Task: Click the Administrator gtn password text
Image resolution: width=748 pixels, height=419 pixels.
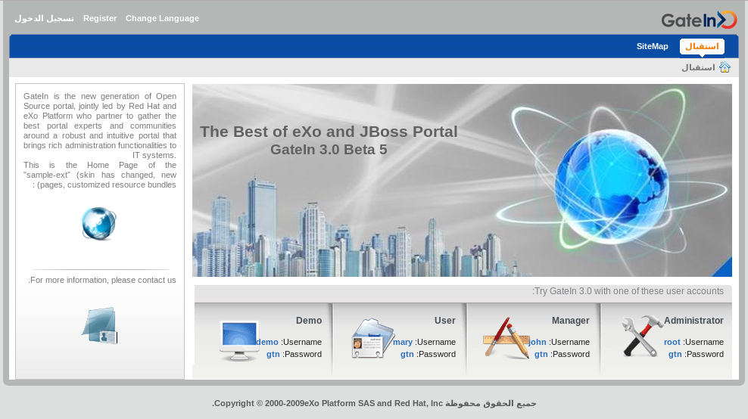Action: pyautogui.click(x=675, y=354)
